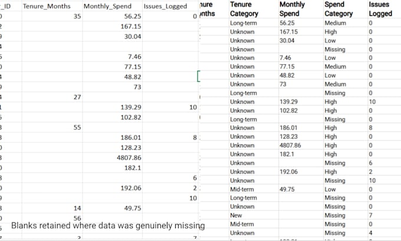401x241 pixels.
Task: Select the cell with value 56.25 on left
Action: (112, 16)
